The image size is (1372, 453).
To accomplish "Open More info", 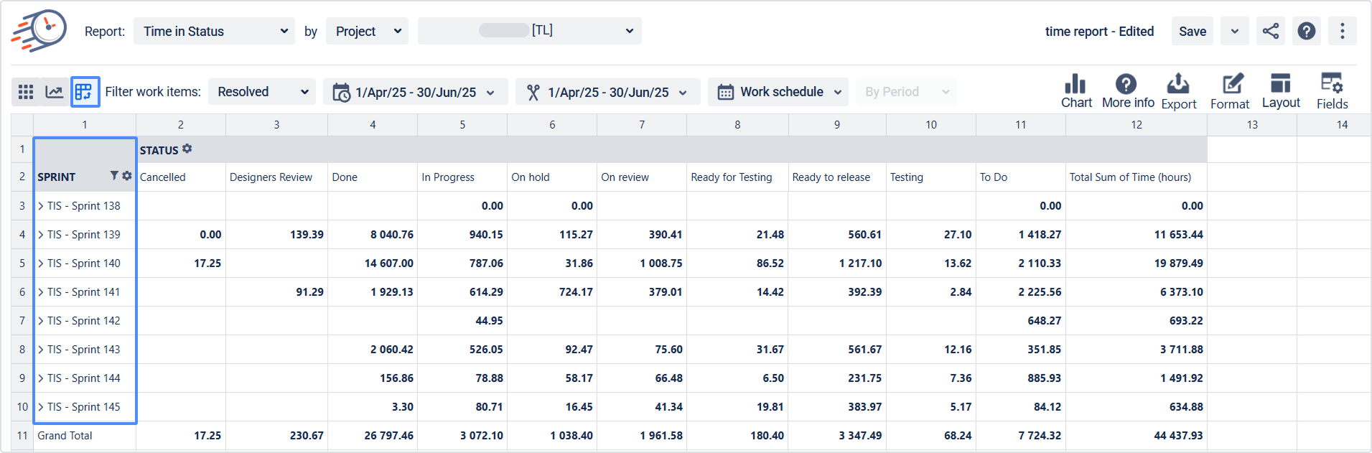I will (1127, 91).
